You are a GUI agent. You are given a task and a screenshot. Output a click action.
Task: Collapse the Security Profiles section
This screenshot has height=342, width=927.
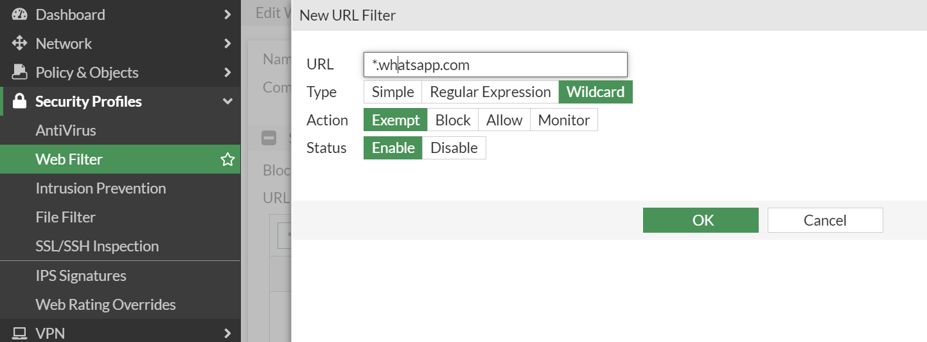(227, 102)
